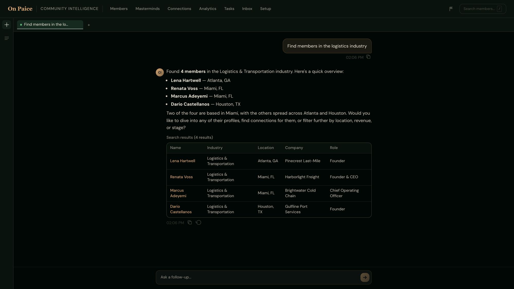This screenshot has width=514, height=289.
Task: Click the Chief Operating Officer cell
Action: coord(344,193)
